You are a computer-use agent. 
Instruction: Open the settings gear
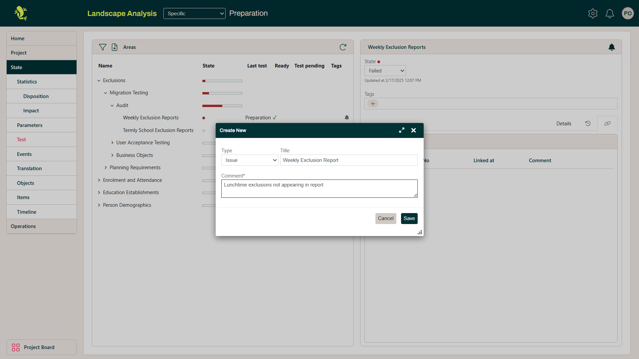click(593, 13)
